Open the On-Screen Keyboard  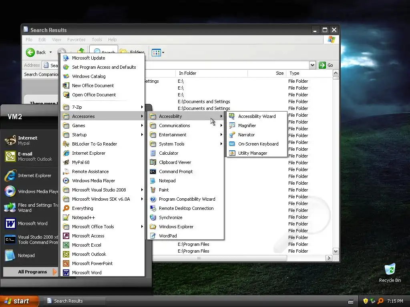coord(256,144)
